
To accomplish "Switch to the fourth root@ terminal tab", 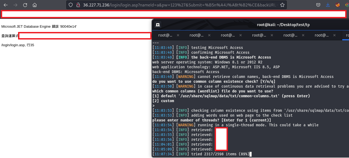I will pos(259,35).
